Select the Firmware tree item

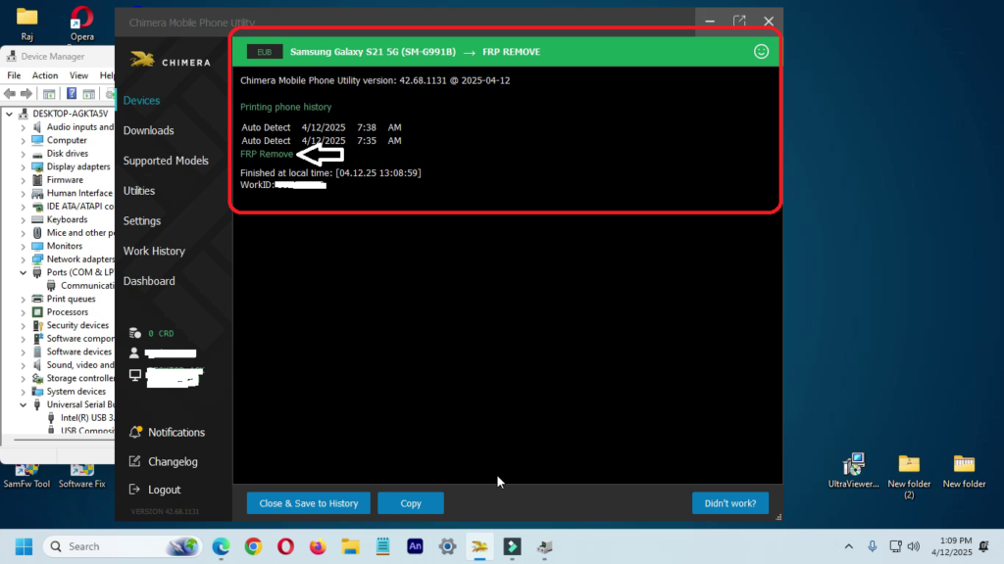(x=65, y=180)
